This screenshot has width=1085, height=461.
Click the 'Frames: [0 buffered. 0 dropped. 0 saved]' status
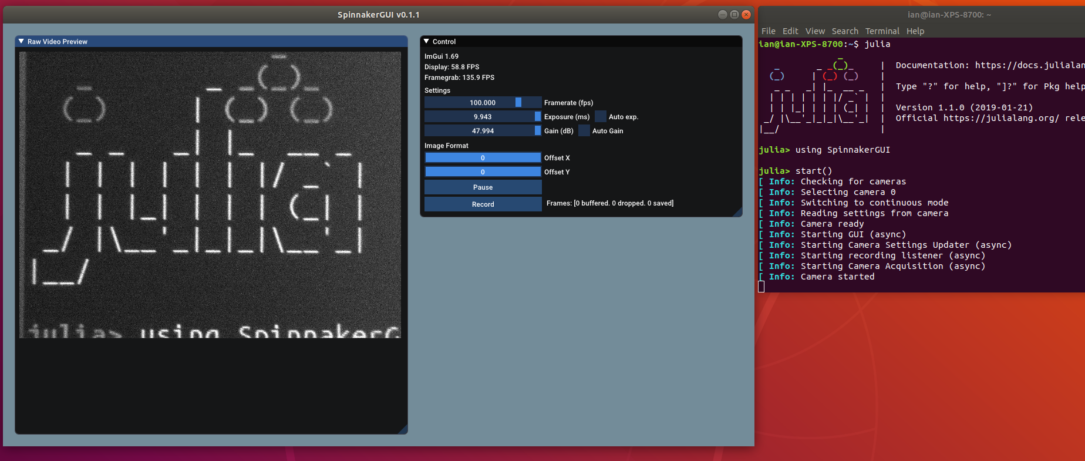[x=610, y=203]
